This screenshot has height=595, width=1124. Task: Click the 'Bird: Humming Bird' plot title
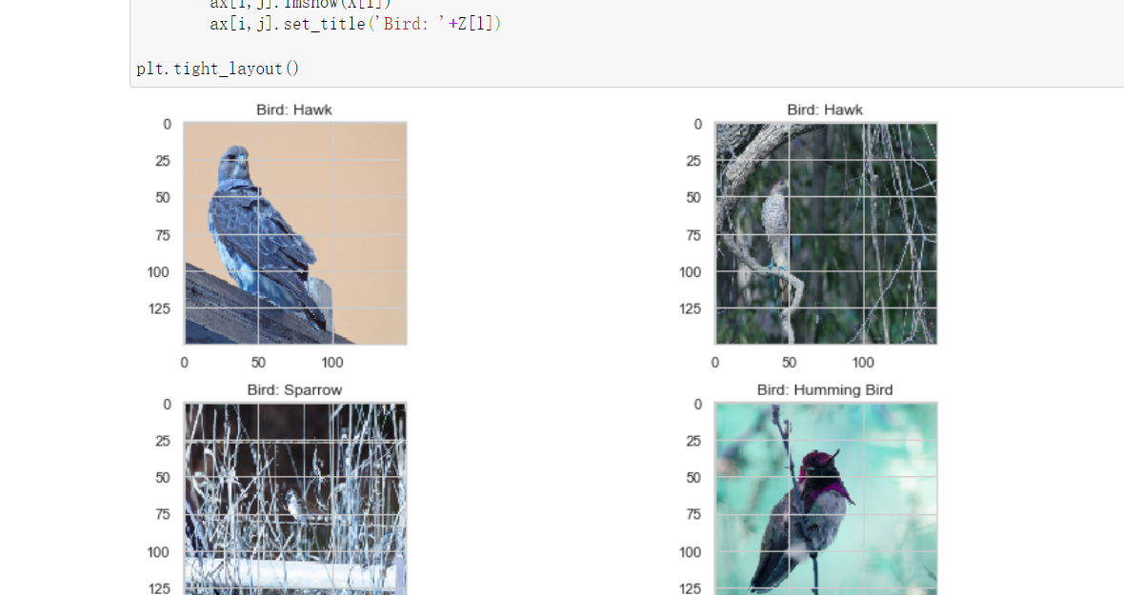tap(825, 390)
